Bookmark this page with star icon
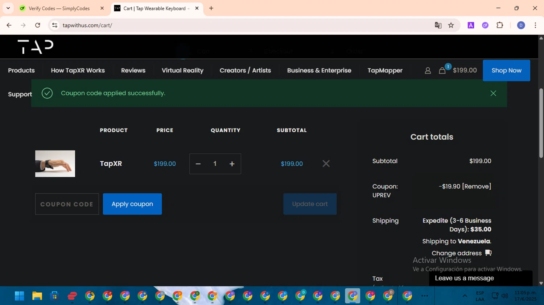This screenshot has width=544, height=305. (x=451, y=25)
